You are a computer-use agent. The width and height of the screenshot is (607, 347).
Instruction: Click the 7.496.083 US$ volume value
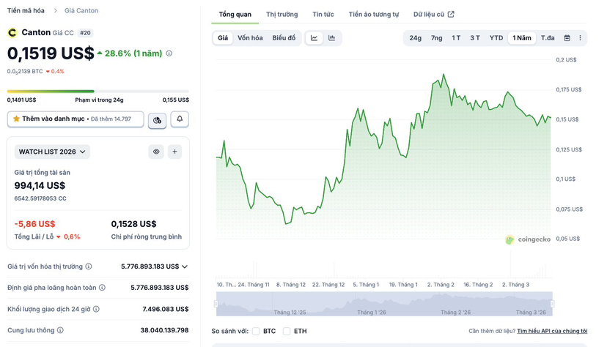(x=165, y=309)
